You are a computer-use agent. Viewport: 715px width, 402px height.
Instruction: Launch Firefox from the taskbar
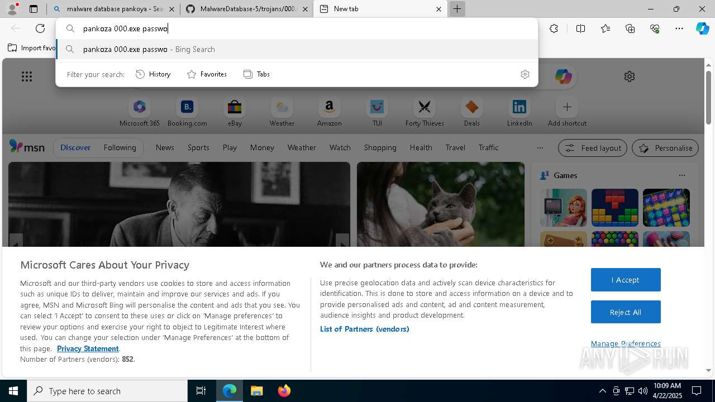[x=284, y=391]
